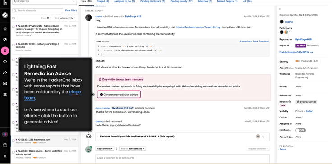Click the Hackbot robot icon

click(88, 136)
